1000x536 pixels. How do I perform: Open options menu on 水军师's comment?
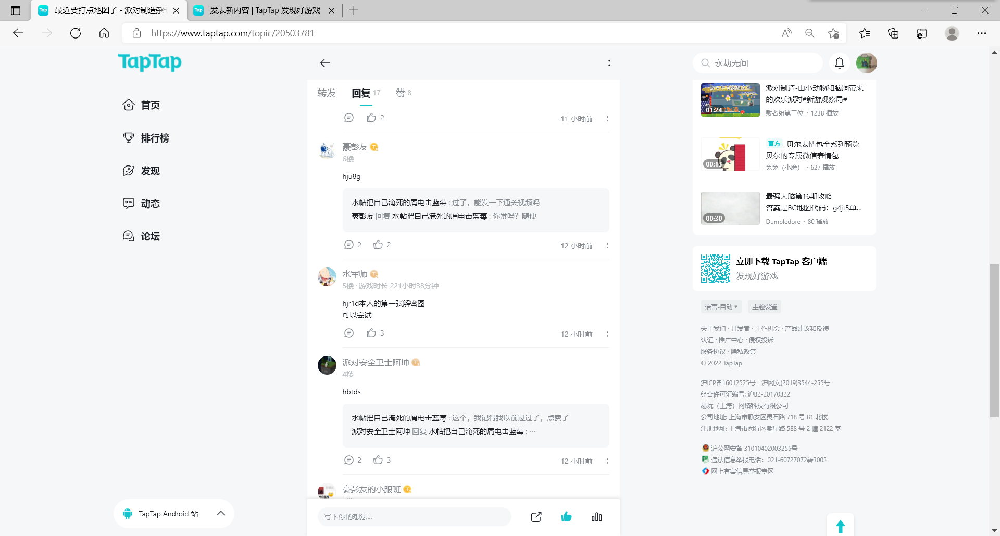pos(607,334)
